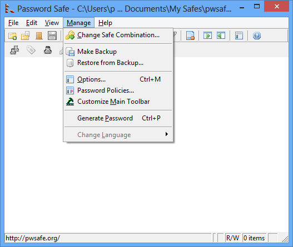Click the single user icon in second toolbar

pyautogui.click(x=48, y=50)
